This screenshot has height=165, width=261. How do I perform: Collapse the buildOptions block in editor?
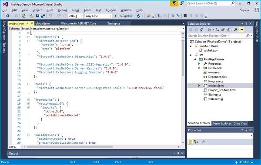(x=29, y=135)
